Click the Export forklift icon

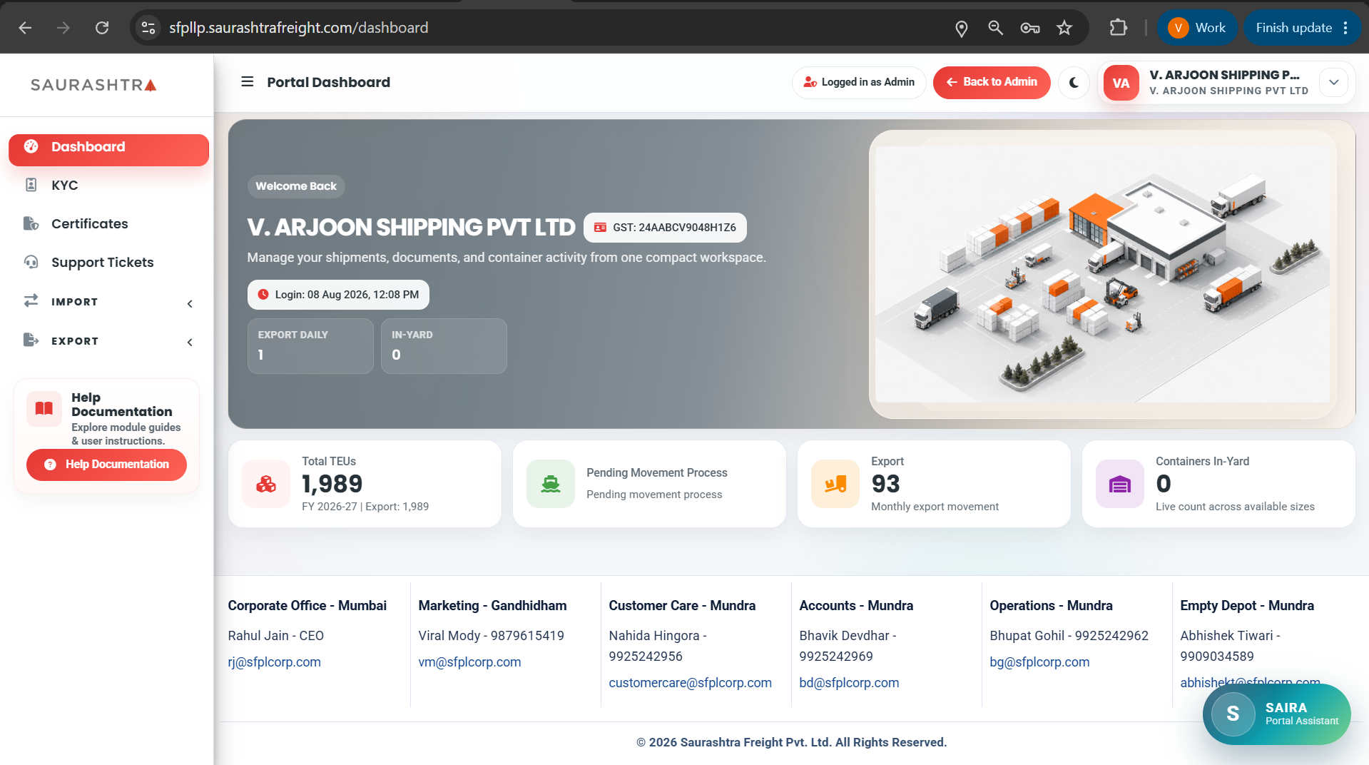[x=835, y=484]
